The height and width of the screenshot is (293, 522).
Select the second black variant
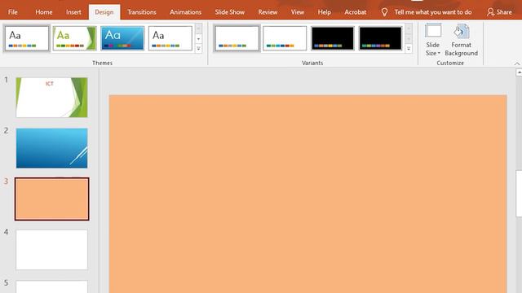(381, 38)
